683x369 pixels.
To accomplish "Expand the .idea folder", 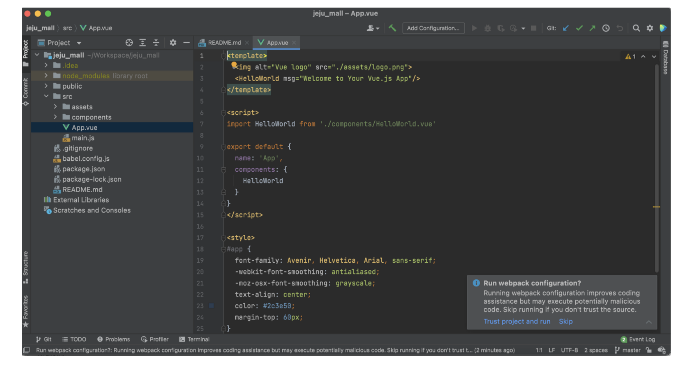I will click(x=46, y=65).
